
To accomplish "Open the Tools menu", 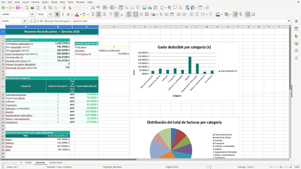I will pos(70,2).
